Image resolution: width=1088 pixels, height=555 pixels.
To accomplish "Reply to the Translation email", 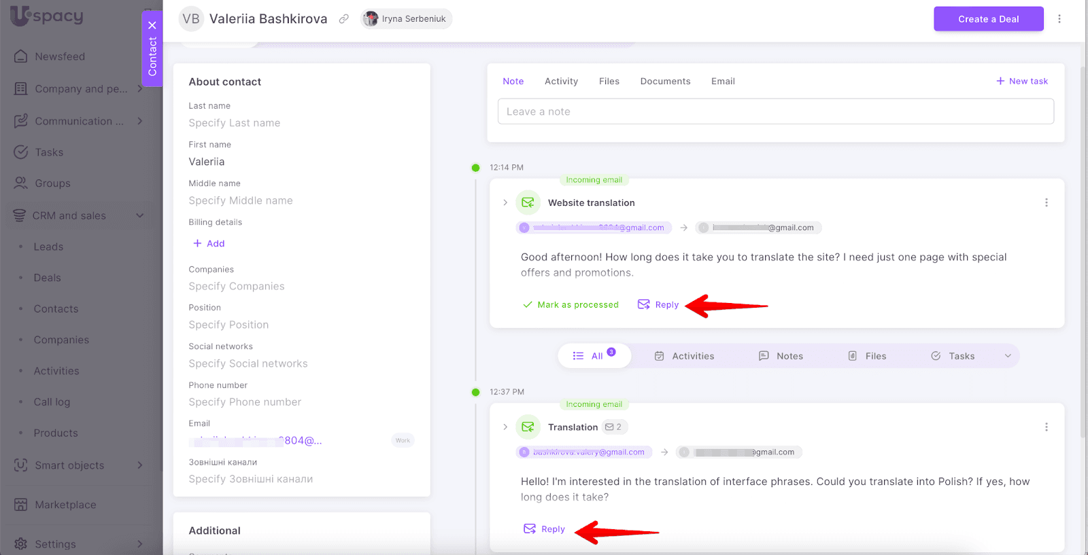I will pyautogui.click(x=545, y=529).
